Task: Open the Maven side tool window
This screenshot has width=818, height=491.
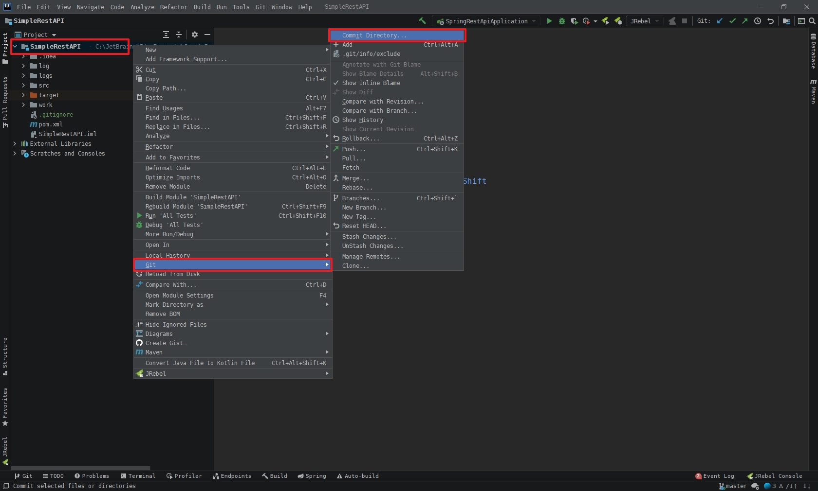Action: pyautogui.click(x=813, y=91)
